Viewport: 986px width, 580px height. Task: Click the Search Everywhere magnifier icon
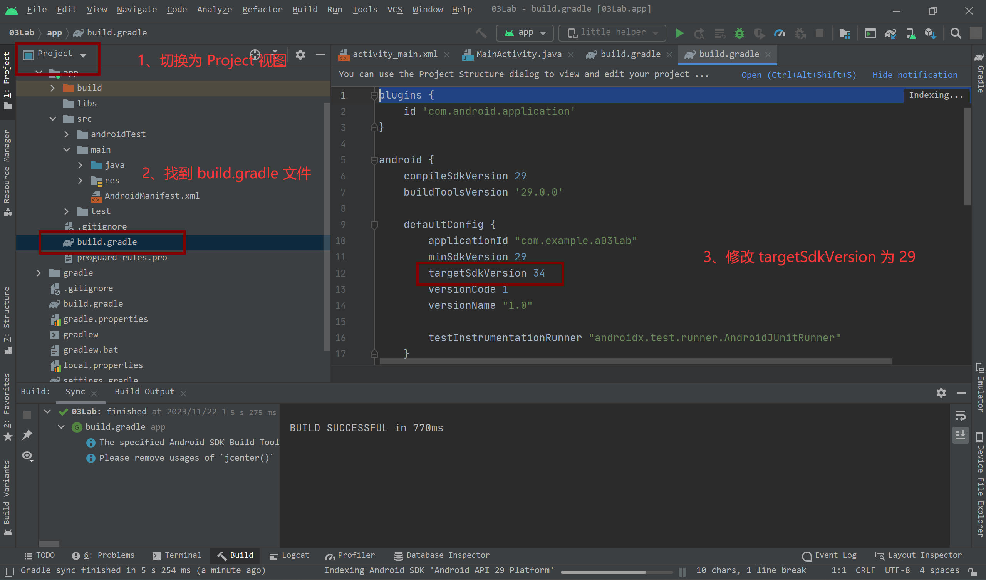[956, 33]
